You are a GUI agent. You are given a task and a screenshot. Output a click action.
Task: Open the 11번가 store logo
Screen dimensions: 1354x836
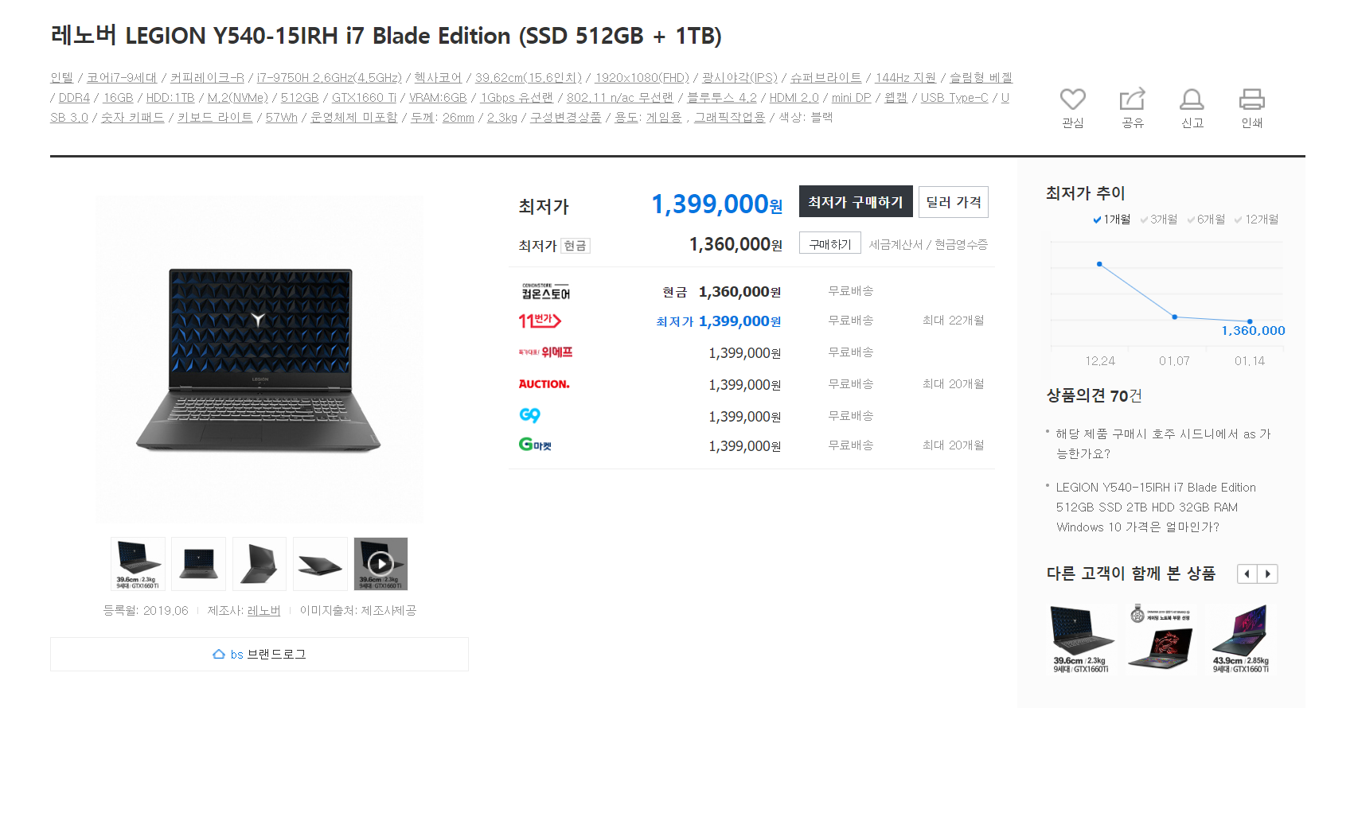(x=540, y=321)
